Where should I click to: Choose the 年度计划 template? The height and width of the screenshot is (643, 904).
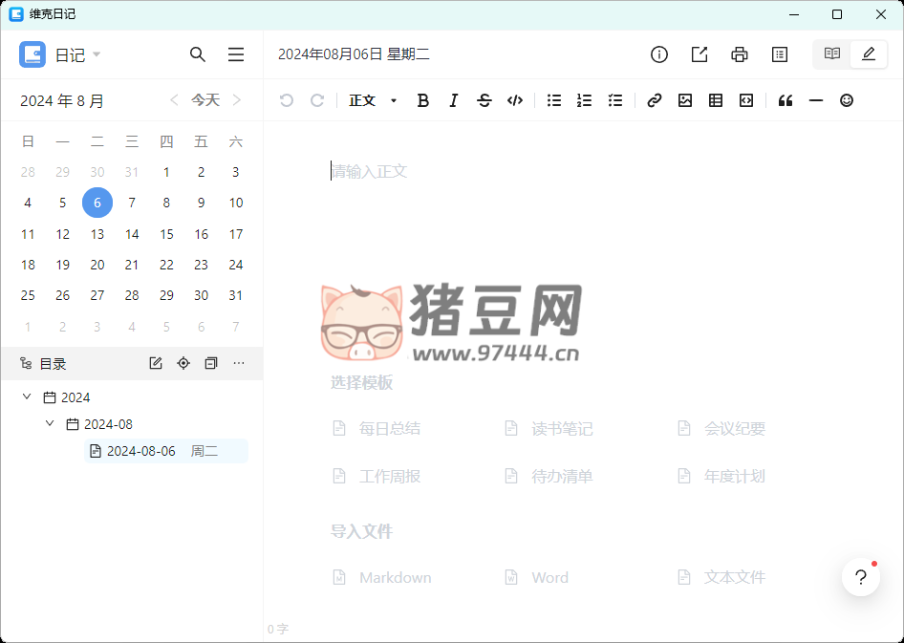tap(721, 477)
